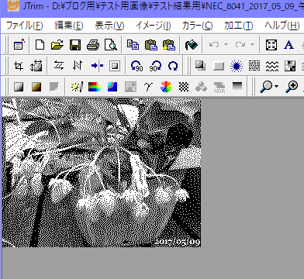Click the XOR composite icon
The width and height of the screenshot is (304, 279).
pyautogui.click(x=219, y=88)
